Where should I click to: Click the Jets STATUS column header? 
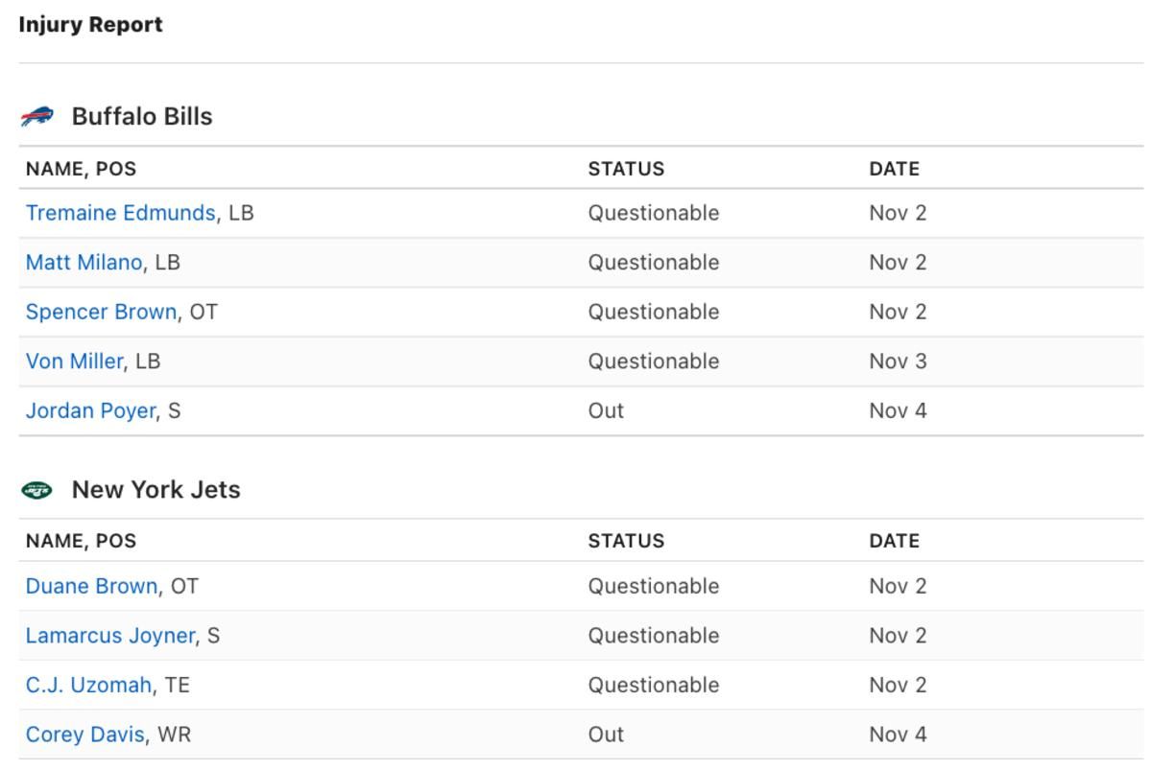626,541
